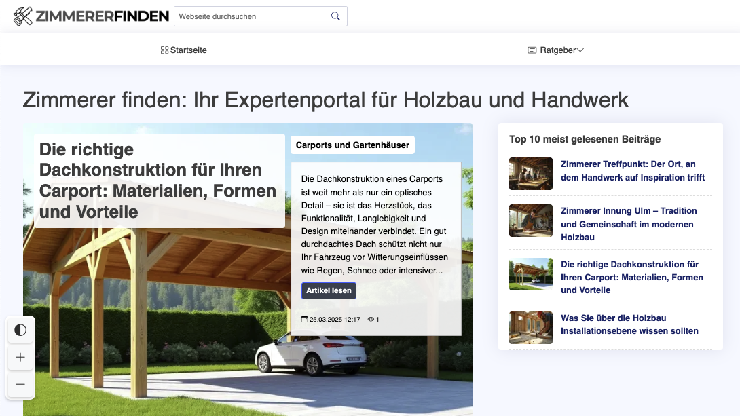This screenshot has width=740, height=416.
Task: Open the carport Dachkonstruktion headline article
Action: (x=158, y=181)
